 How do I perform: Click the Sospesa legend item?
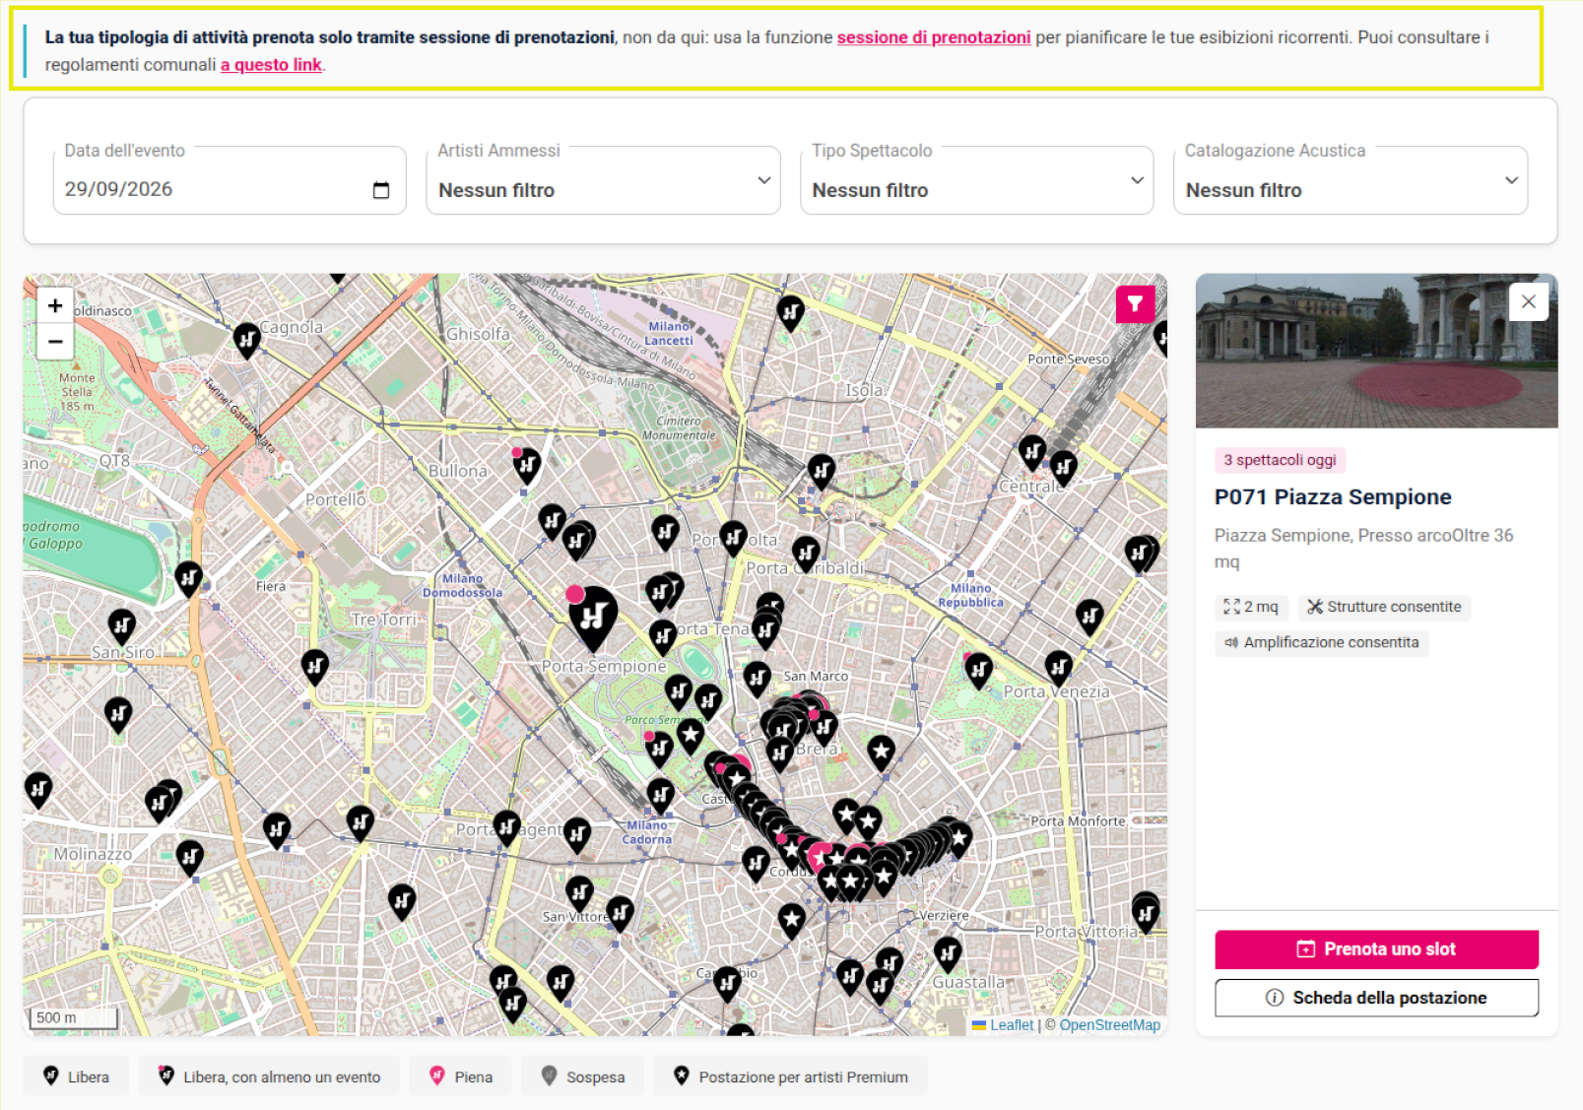point(583,1077)
